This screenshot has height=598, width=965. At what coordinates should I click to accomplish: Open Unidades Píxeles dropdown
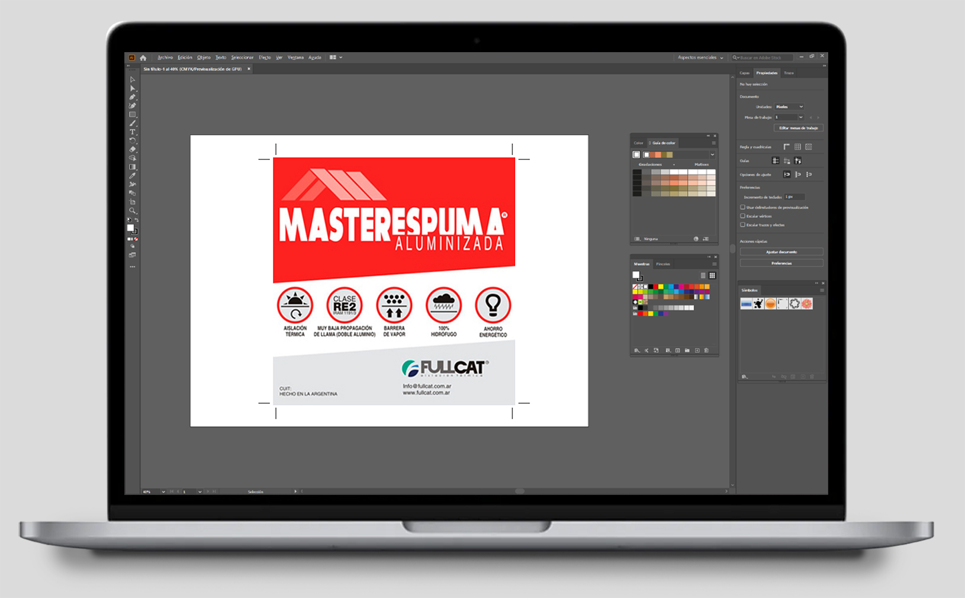point(790,107)
